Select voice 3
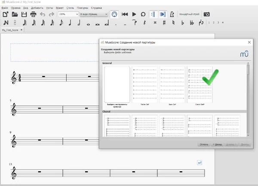 click(218, 22)
